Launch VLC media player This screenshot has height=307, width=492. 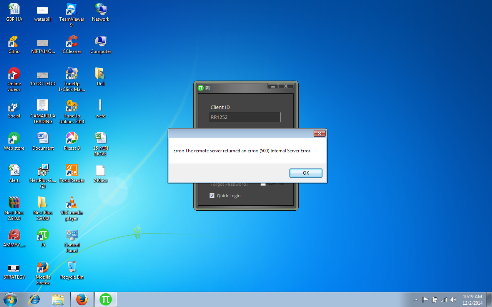pyautogui.click(x=72, y=209)
